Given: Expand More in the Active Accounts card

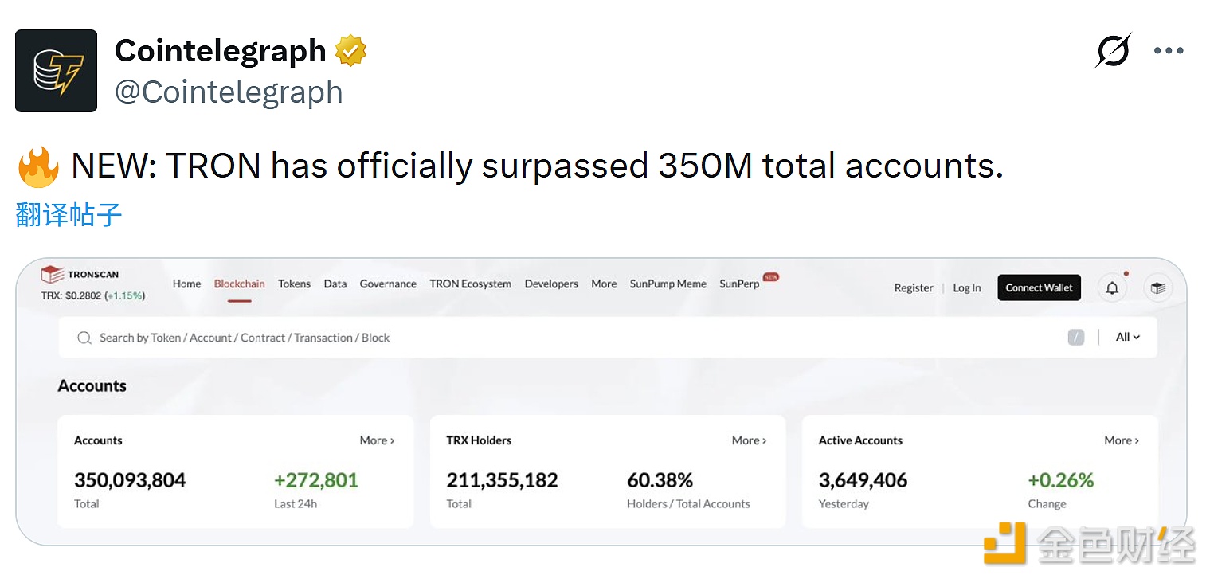Looking at the screenshot, I should [1121, 440].
